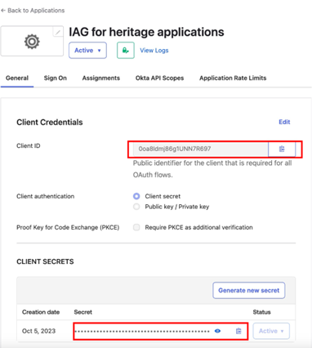Click the gear application logo icon

tap(32, 42)
